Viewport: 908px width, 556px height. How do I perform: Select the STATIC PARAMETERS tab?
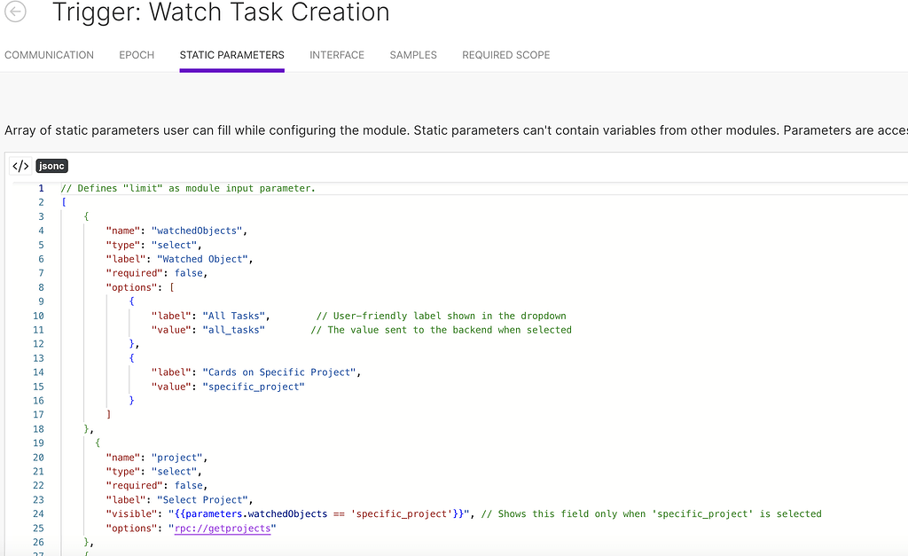(x=231, y=55)
